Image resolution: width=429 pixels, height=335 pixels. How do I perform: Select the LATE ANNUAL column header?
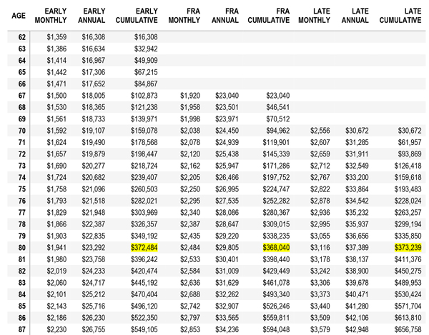[x=355, y=16]
